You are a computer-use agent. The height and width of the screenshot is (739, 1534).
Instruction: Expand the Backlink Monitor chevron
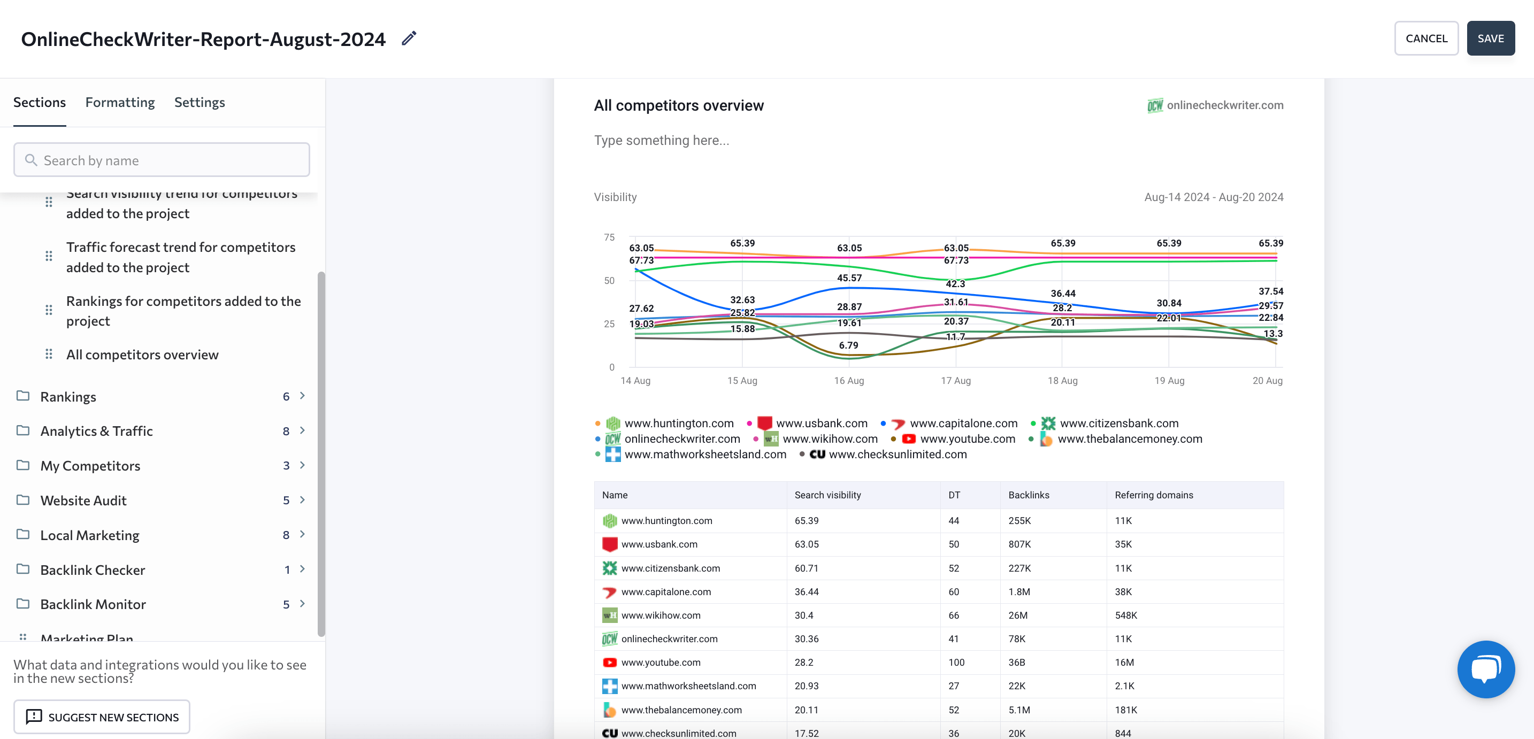(303, 604)
